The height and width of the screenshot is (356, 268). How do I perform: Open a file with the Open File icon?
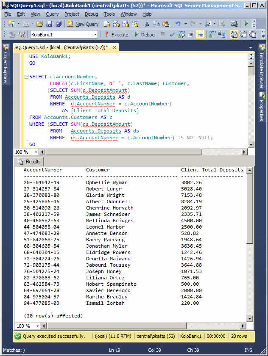click(x=40, y=24)
